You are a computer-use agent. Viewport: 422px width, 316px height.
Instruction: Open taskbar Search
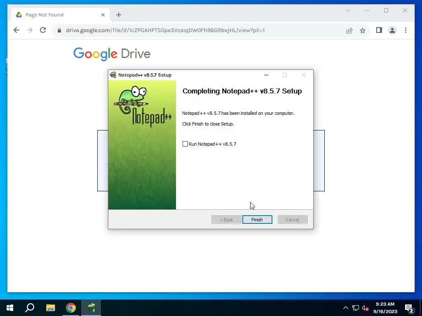30,308
